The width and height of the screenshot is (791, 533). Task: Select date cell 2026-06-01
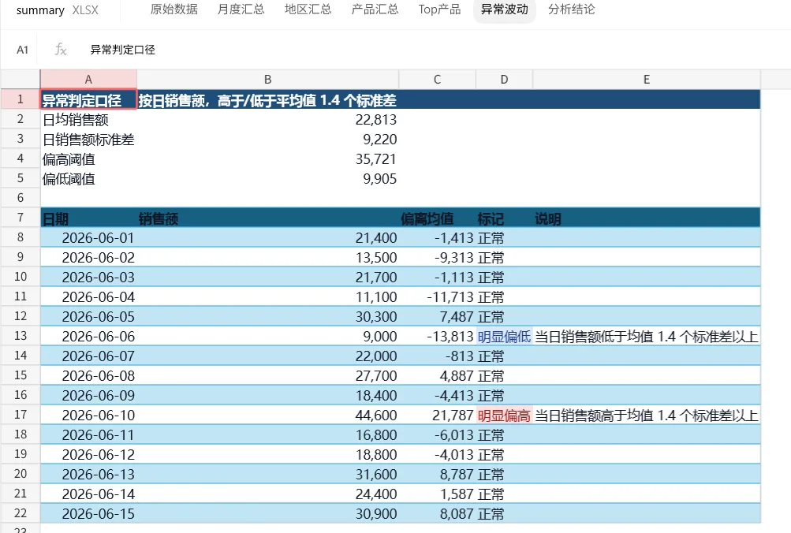pyautogui.click(x=88, y=237)
